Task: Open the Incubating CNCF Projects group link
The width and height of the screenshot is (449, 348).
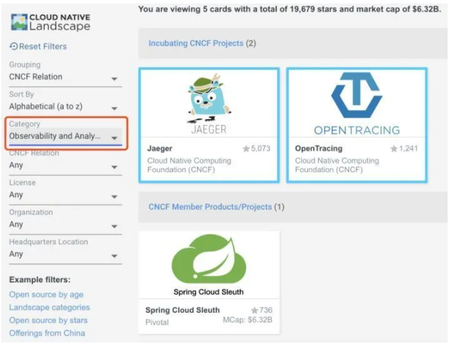Action: click(196, 43)
